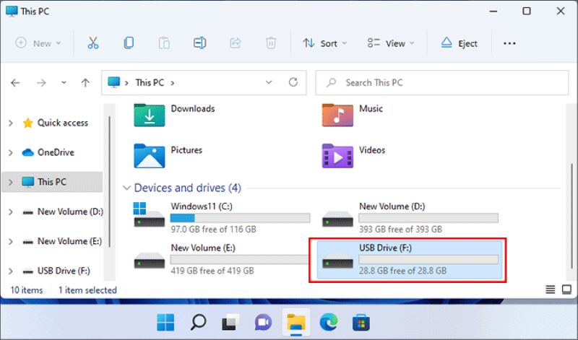Switch to details view layout icon

point(550,290)
